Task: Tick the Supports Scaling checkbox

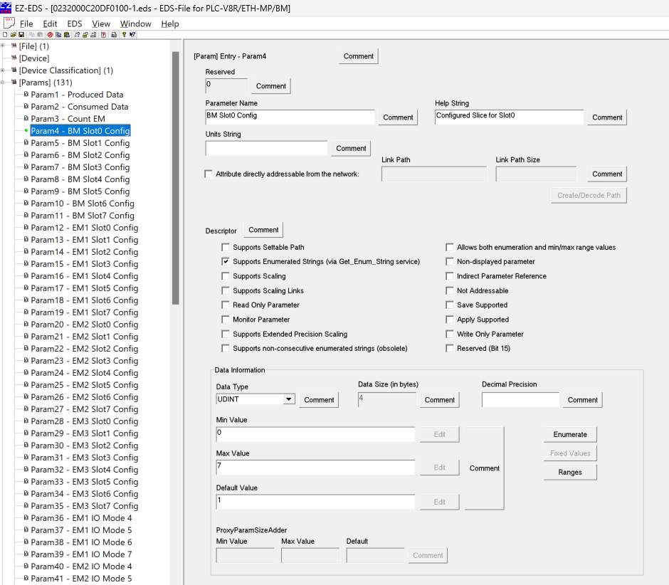Action: pyautogui.click(x=226, y=276)
